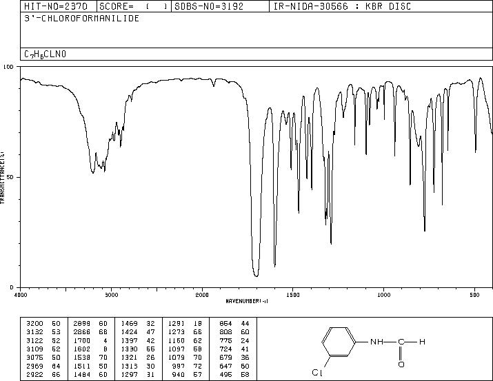Click the 1538 peak wavenumber

tap(82, 358)
